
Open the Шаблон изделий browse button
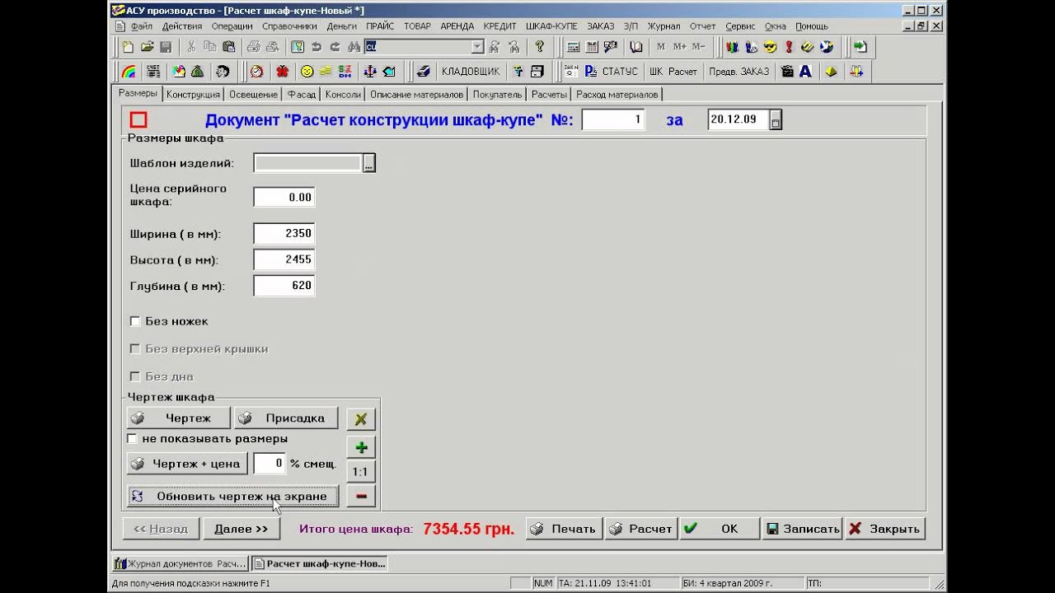point(369,163)
